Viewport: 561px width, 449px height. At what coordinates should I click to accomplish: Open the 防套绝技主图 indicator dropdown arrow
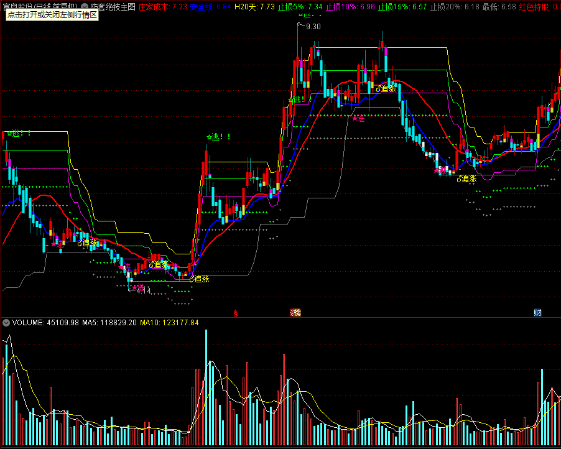tap(85, 6)
